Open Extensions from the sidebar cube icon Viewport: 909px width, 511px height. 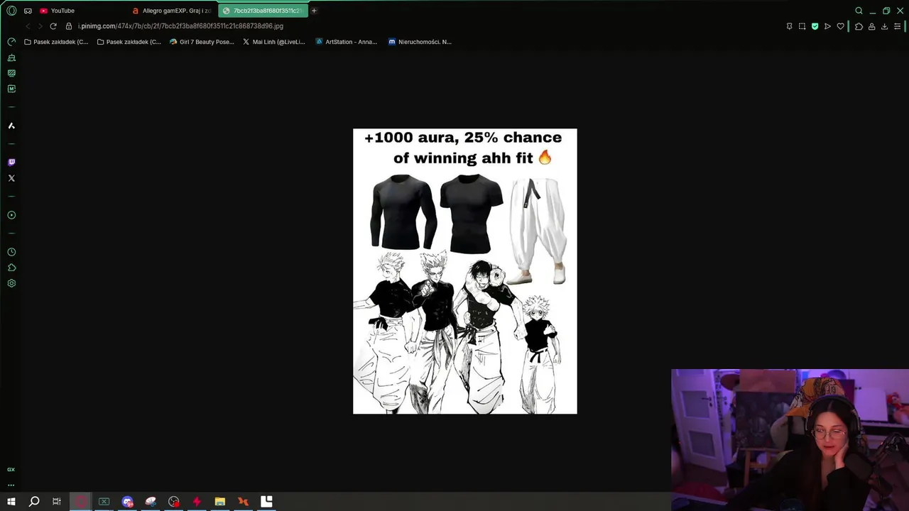click(11, 268)
